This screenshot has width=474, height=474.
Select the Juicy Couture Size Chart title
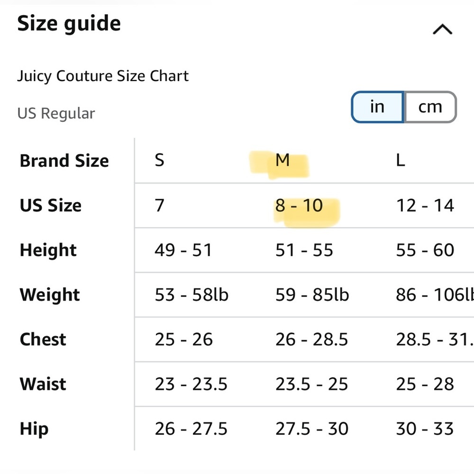tap(103, 76)
